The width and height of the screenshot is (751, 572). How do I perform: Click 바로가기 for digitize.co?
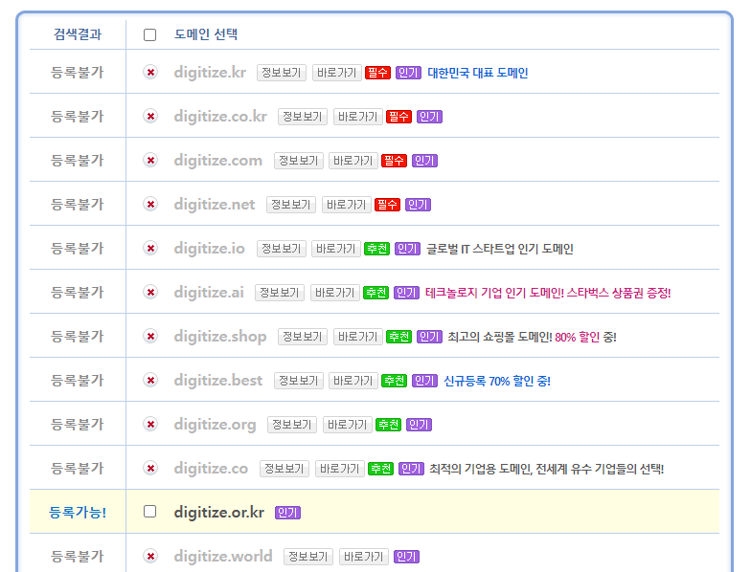coord(339,469)
